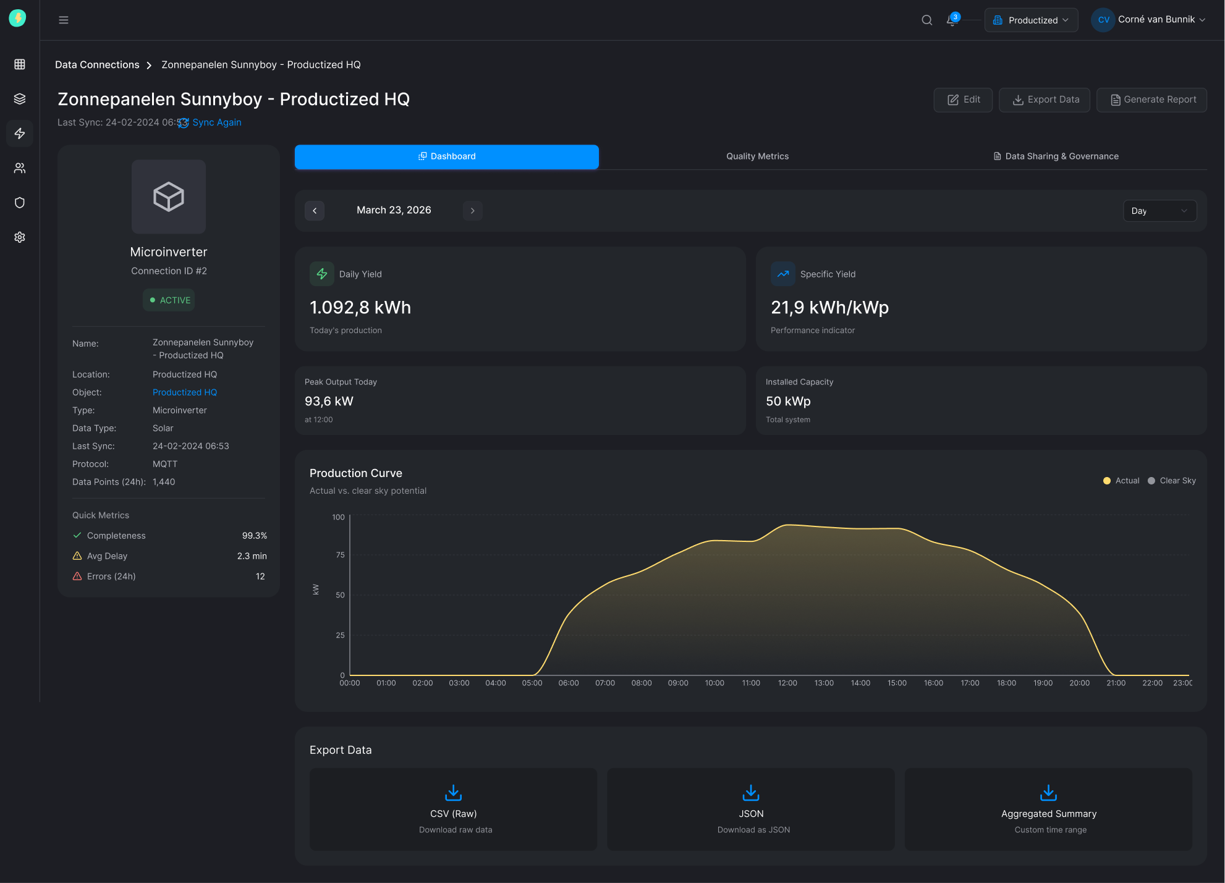Screen dimensions: 1225x883
Task: Go to previous day with left arrow
Action: [315, 211]
